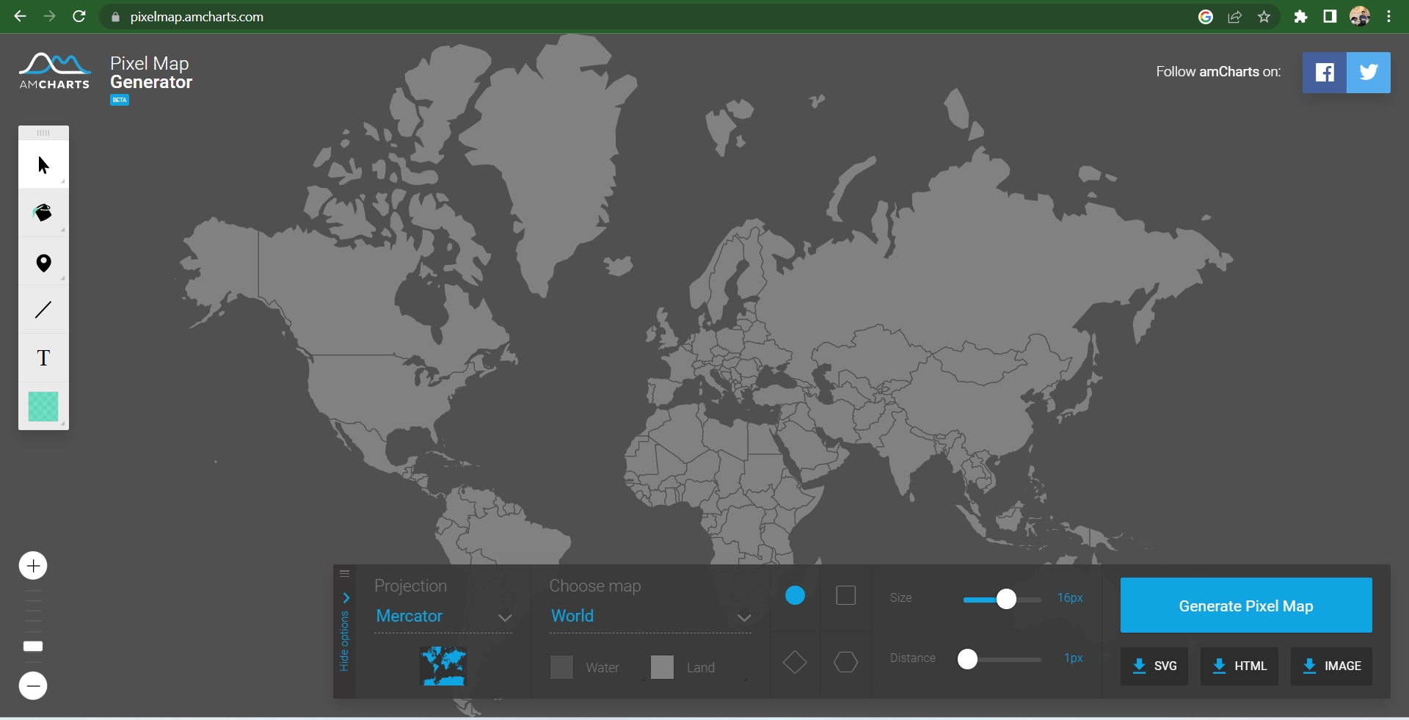Download the map as SVG

tap(1154, 666)
